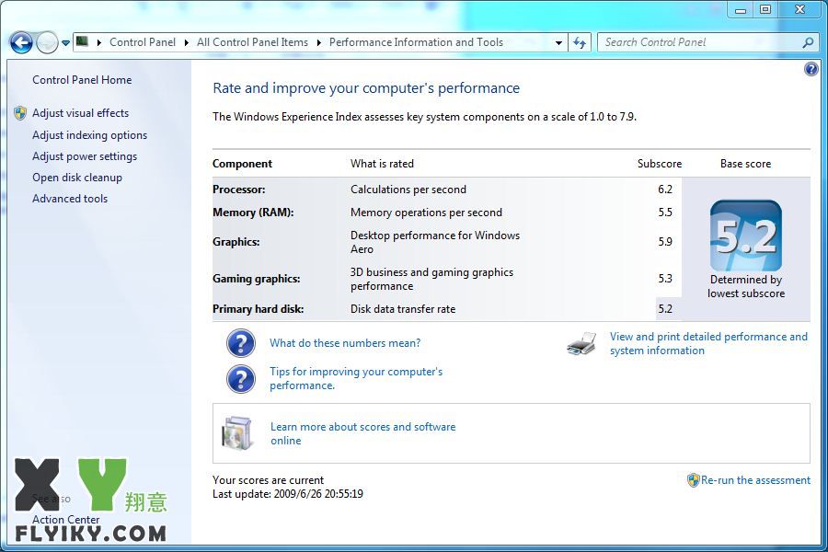Click the software box icon
Screen dimensions: 828x552
click(x=236, y=433)
